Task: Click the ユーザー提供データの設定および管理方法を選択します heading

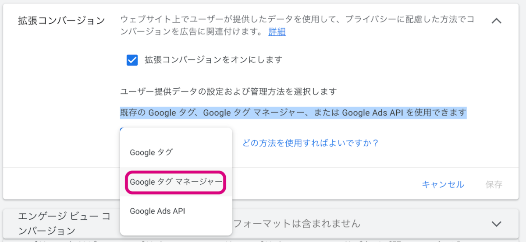Action: (228, 91)
